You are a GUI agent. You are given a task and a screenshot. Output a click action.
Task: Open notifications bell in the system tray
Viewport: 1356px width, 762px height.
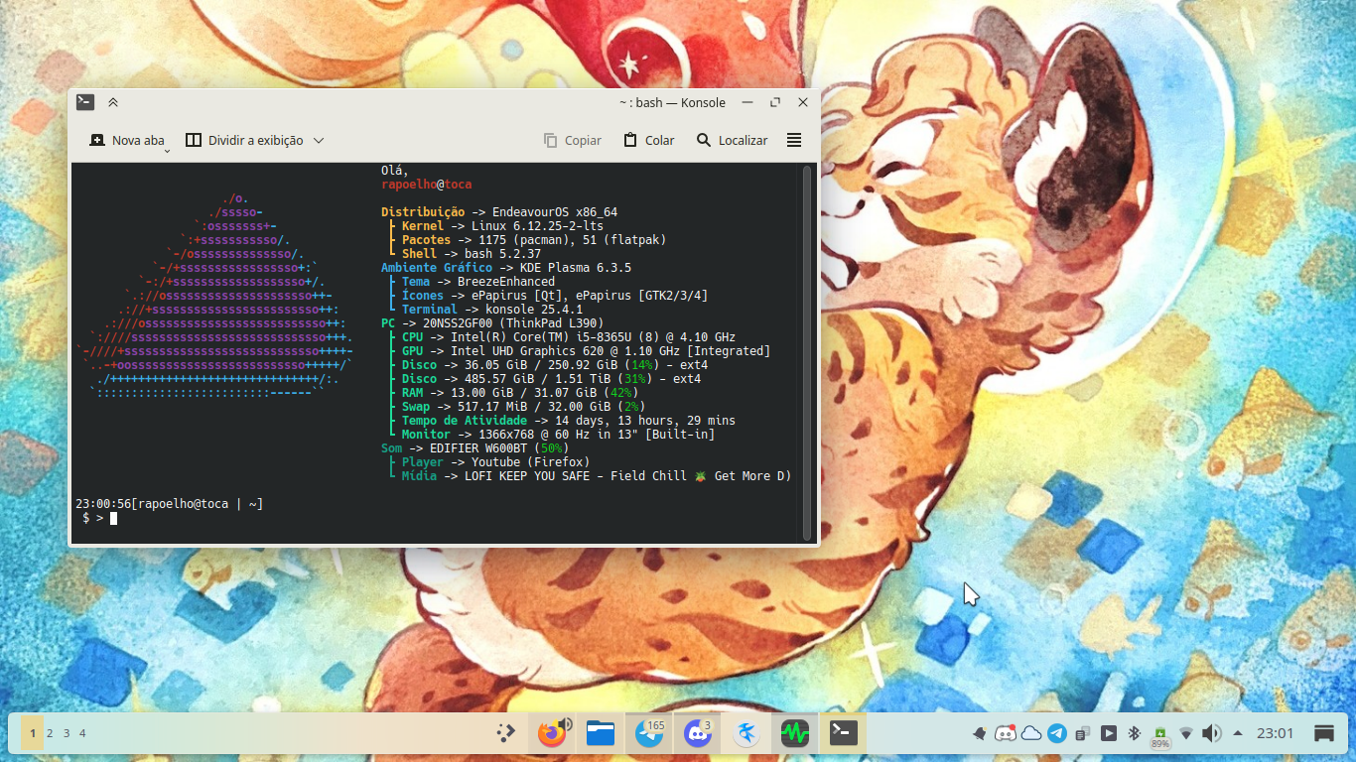[x=979, y=733]
